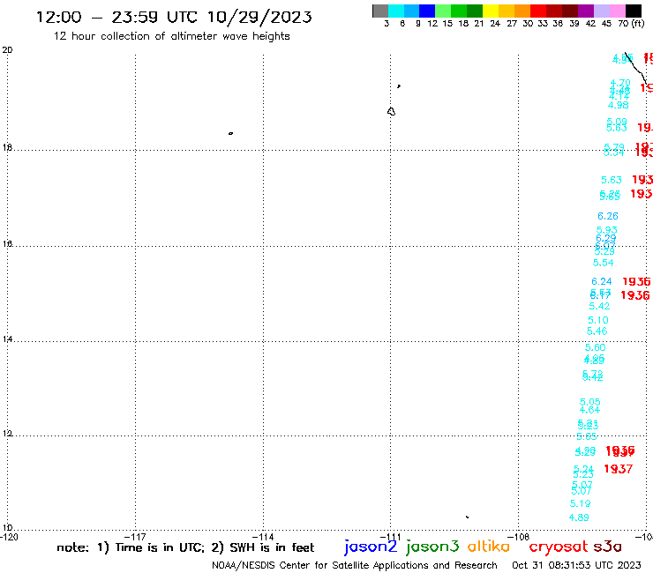Viewport: 653px width, 573px height.
Task: Click the 6.26 wave height reading
Action: coord(608,216)
